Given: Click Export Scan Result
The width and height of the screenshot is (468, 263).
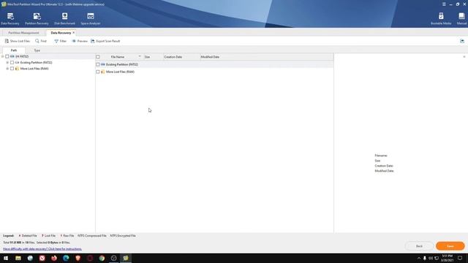Looking at the screenshot, I should point(105,41).
